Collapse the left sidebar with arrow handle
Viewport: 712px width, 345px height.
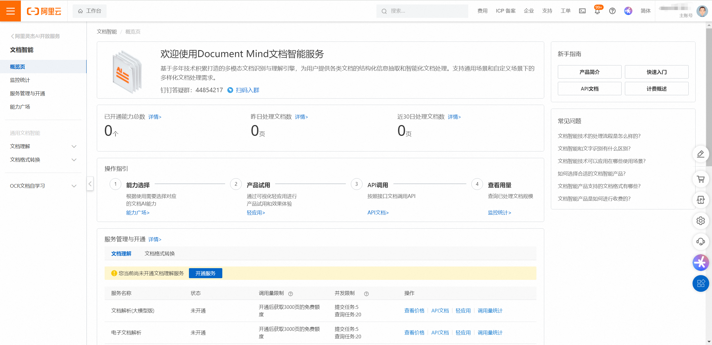click(x=90, y=184)
